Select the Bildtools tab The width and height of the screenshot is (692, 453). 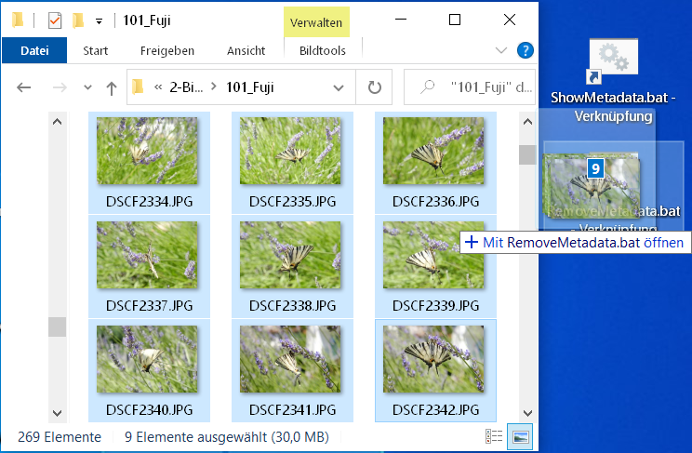pyautogui.click(x=322, y=50)
